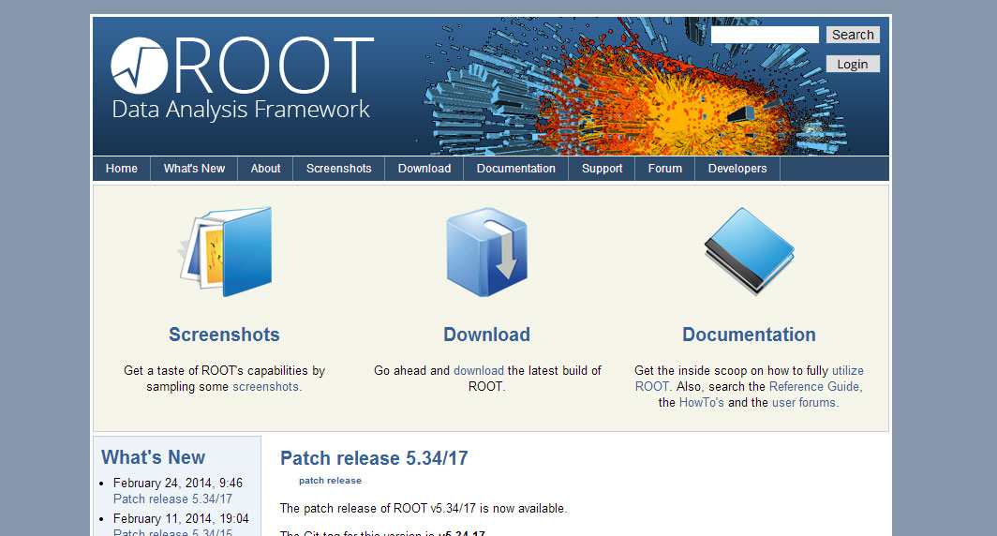Open the HowTo's link
The width and height of the screenshot is (997, 536).
(701, 402)
